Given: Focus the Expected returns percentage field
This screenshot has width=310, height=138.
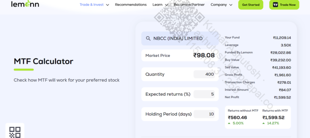Looking at the screenshot, I should coord(204,94).
